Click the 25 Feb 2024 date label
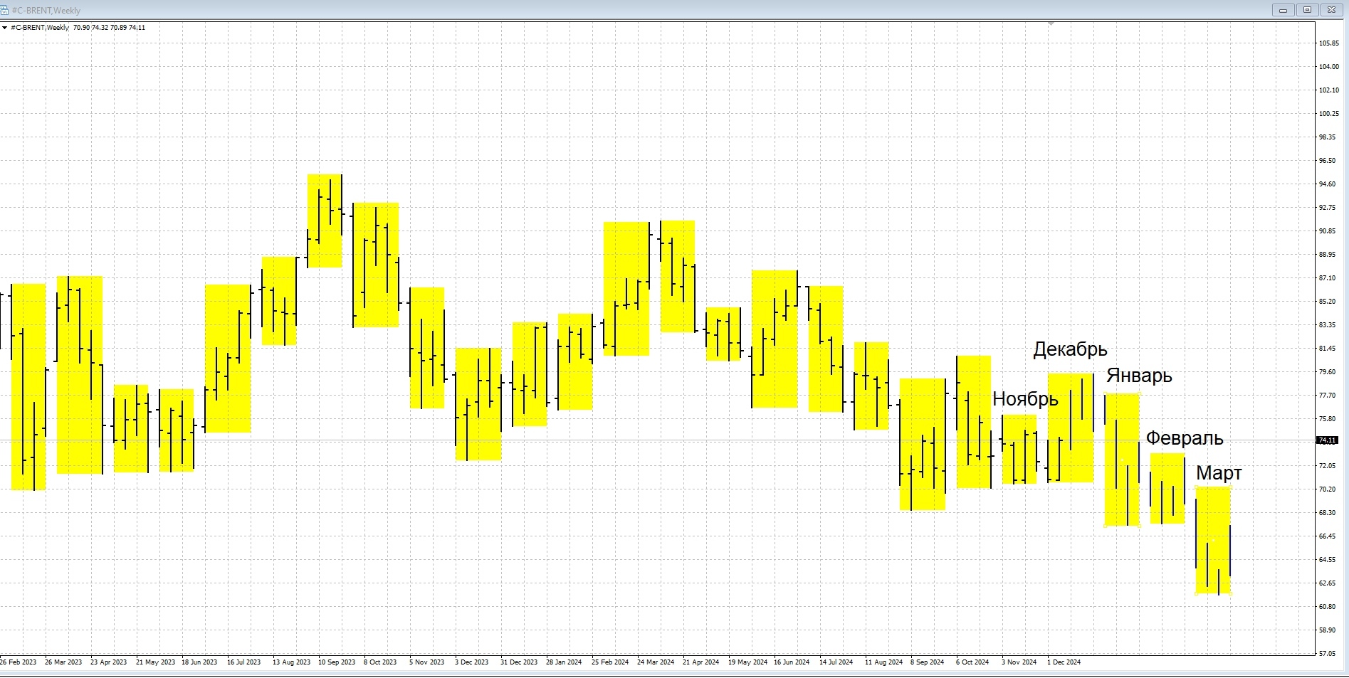Viewport: 1349px width, 678px height. 610,662
